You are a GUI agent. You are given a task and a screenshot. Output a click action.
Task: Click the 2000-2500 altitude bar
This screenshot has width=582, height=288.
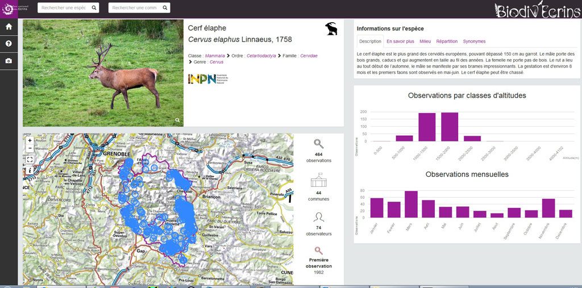472,139
